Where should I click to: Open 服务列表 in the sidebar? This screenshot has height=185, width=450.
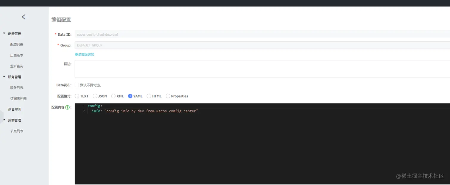(17, 88)
